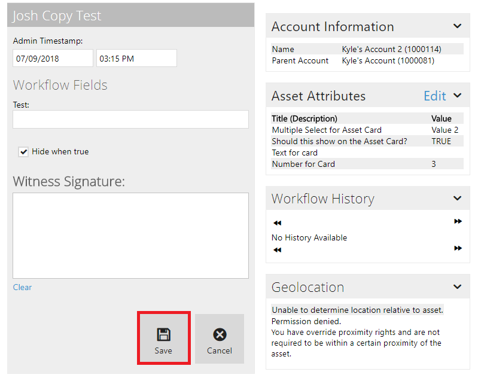The image size is (481, 378).
Task: Click the Admin Timestamp date field
Action: point(53,59)
